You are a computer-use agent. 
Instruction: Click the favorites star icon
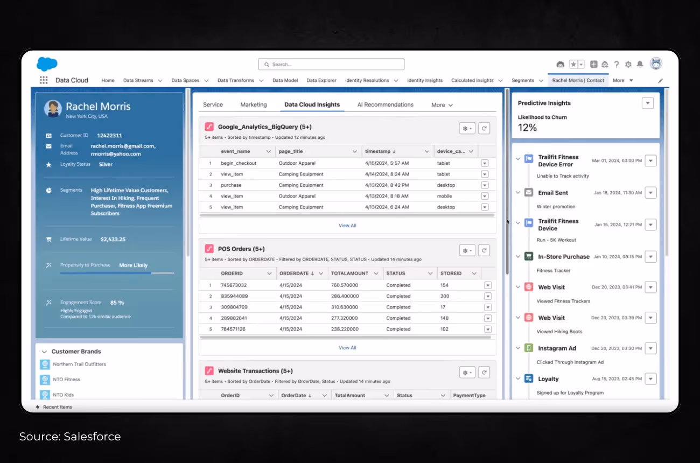(573, 64)
